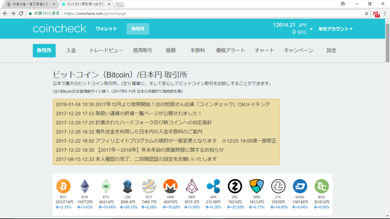The height and width of the screenshot is (219, 390).
Task: Open the 手数料 tab
Action: (198, 51)
